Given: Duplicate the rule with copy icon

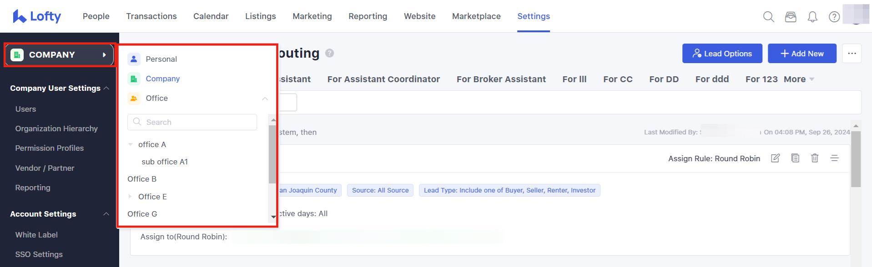Looking at the screenshot, I should click(795, 158).
